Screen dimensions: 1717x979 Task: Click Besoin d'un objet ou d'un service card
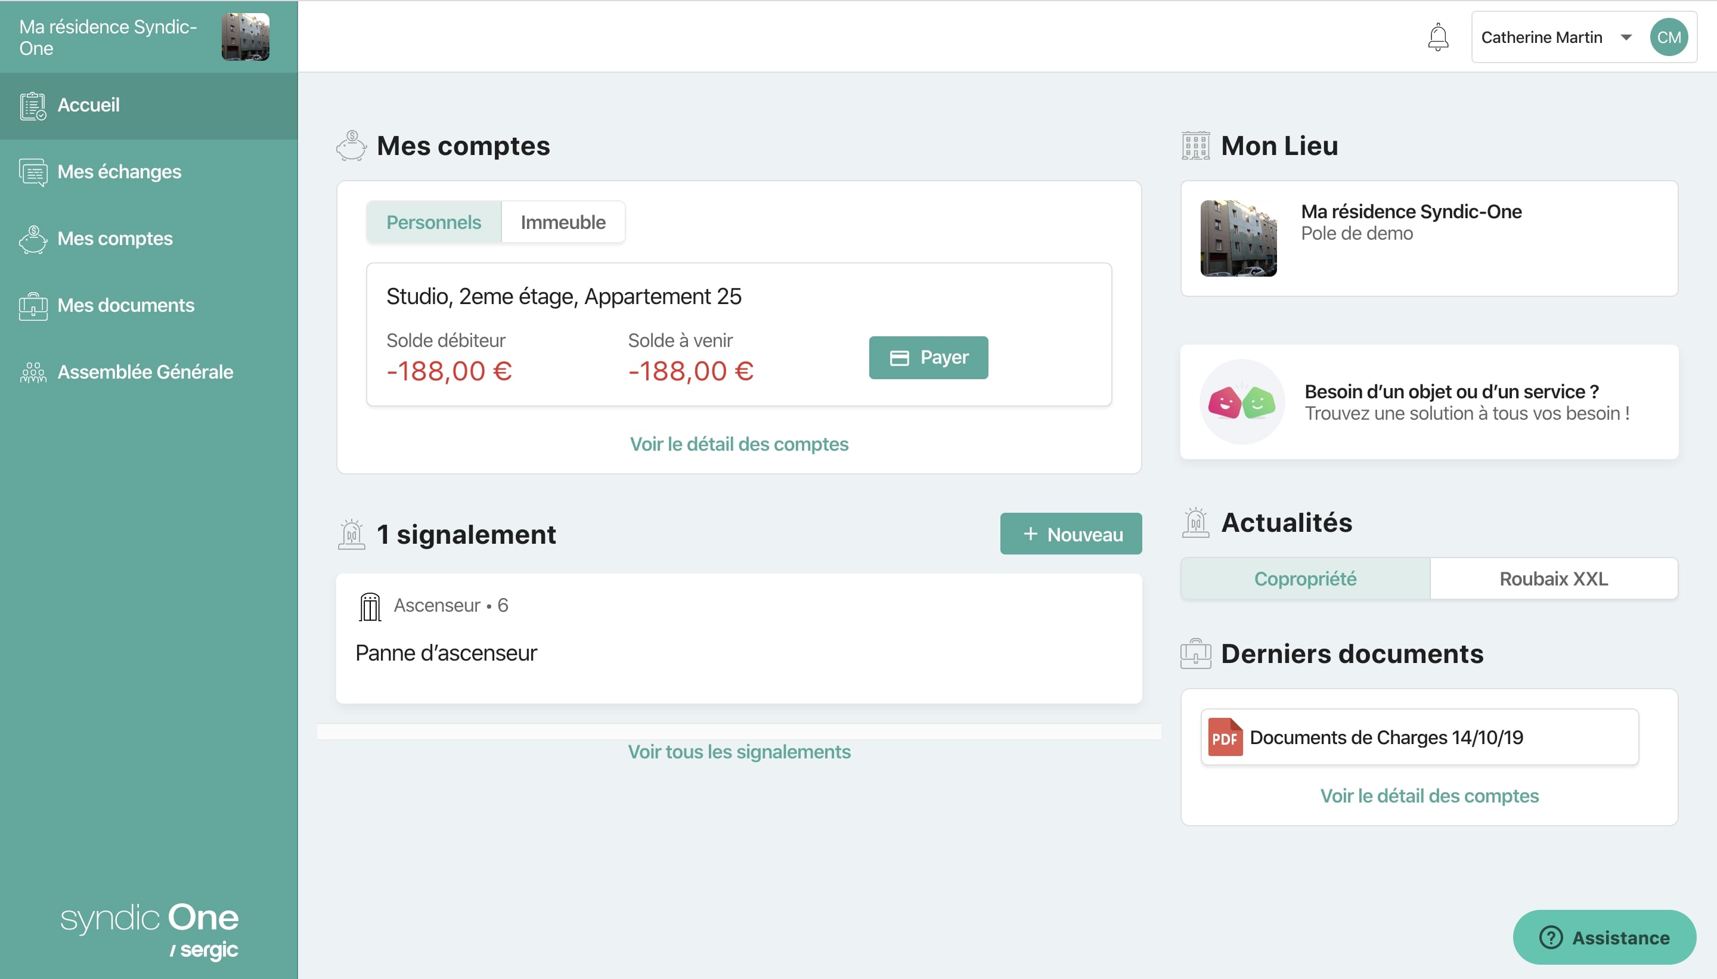[x=1429, y=402]
